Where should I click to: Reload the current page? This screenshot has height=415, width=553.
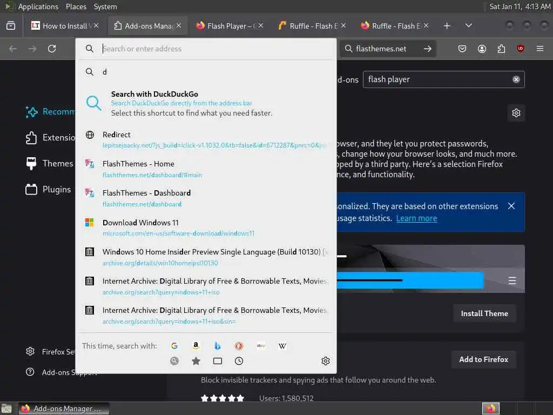(x=52, y=48)
